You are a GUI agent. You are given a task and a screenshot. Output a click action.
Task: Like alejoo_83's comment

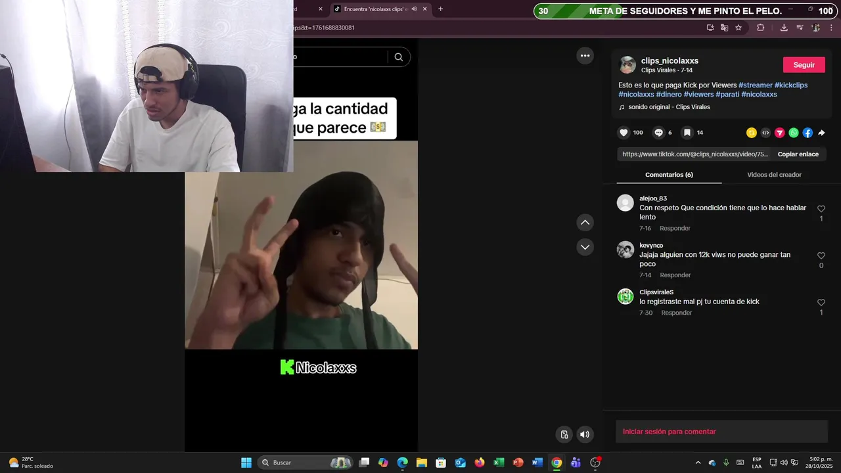[x=821, y=209]
